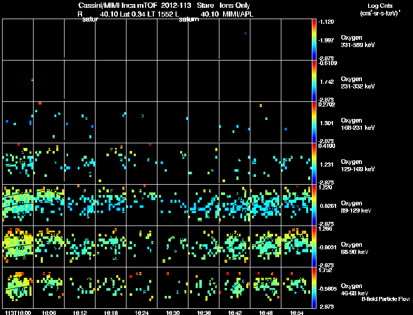Select the 16:54 time marker
This screenshot has width=413, height=315.
pyautogui.click(x=296, y=313)
